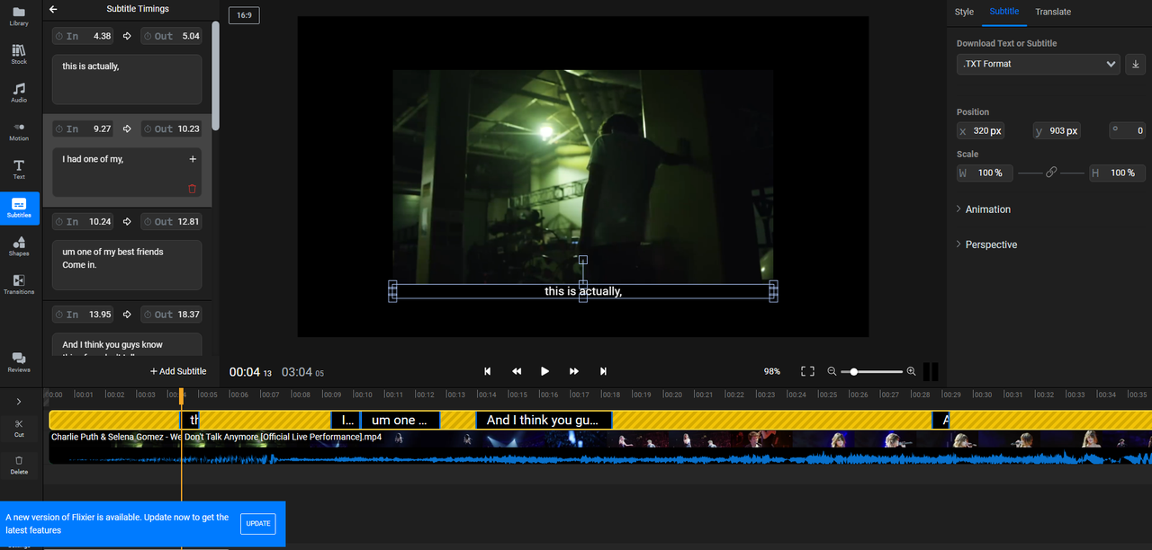Fast forward the playback
Image resolution: width=1152 pixels, height=550 pixels.
pos(574,371)
